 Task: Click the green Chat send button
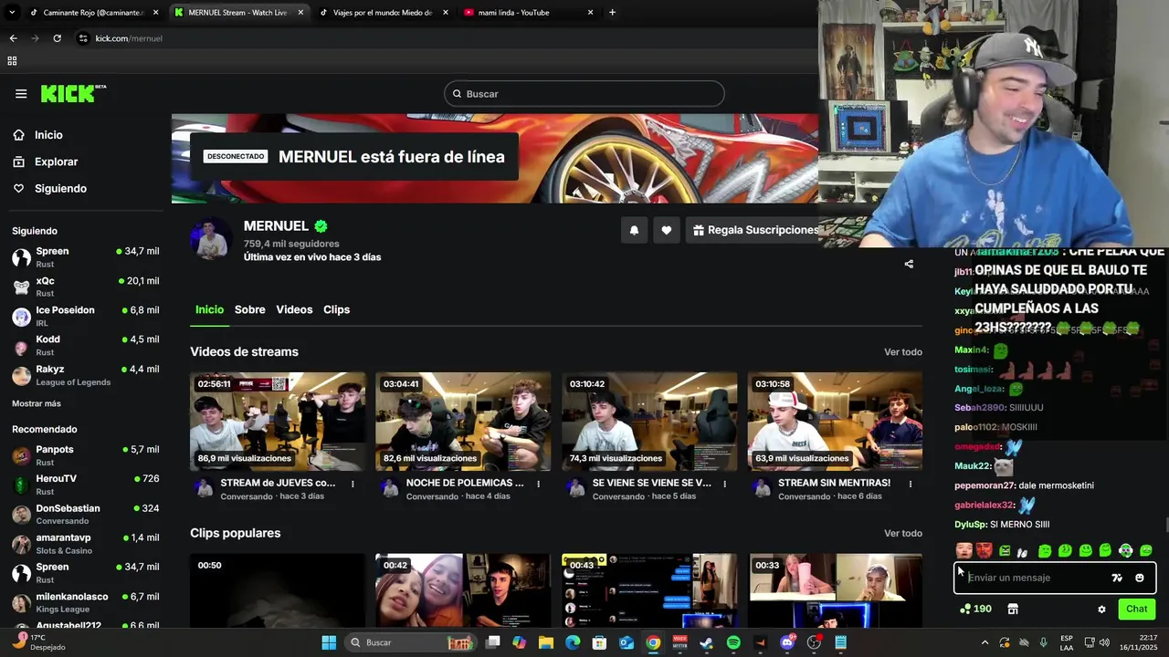(1136, 610)
